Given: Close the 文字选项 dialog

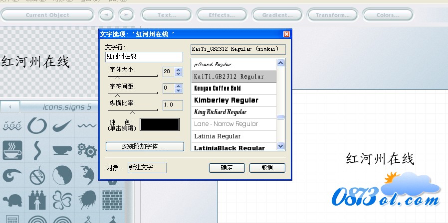Looking at the screenshot, I should coord(286,34).
